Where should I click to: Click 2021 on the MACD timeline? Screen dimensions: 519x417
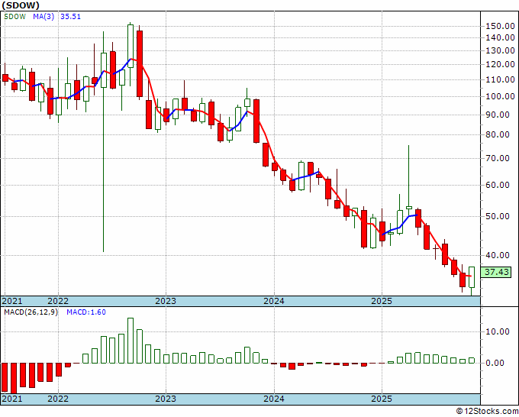click(12, 399)
